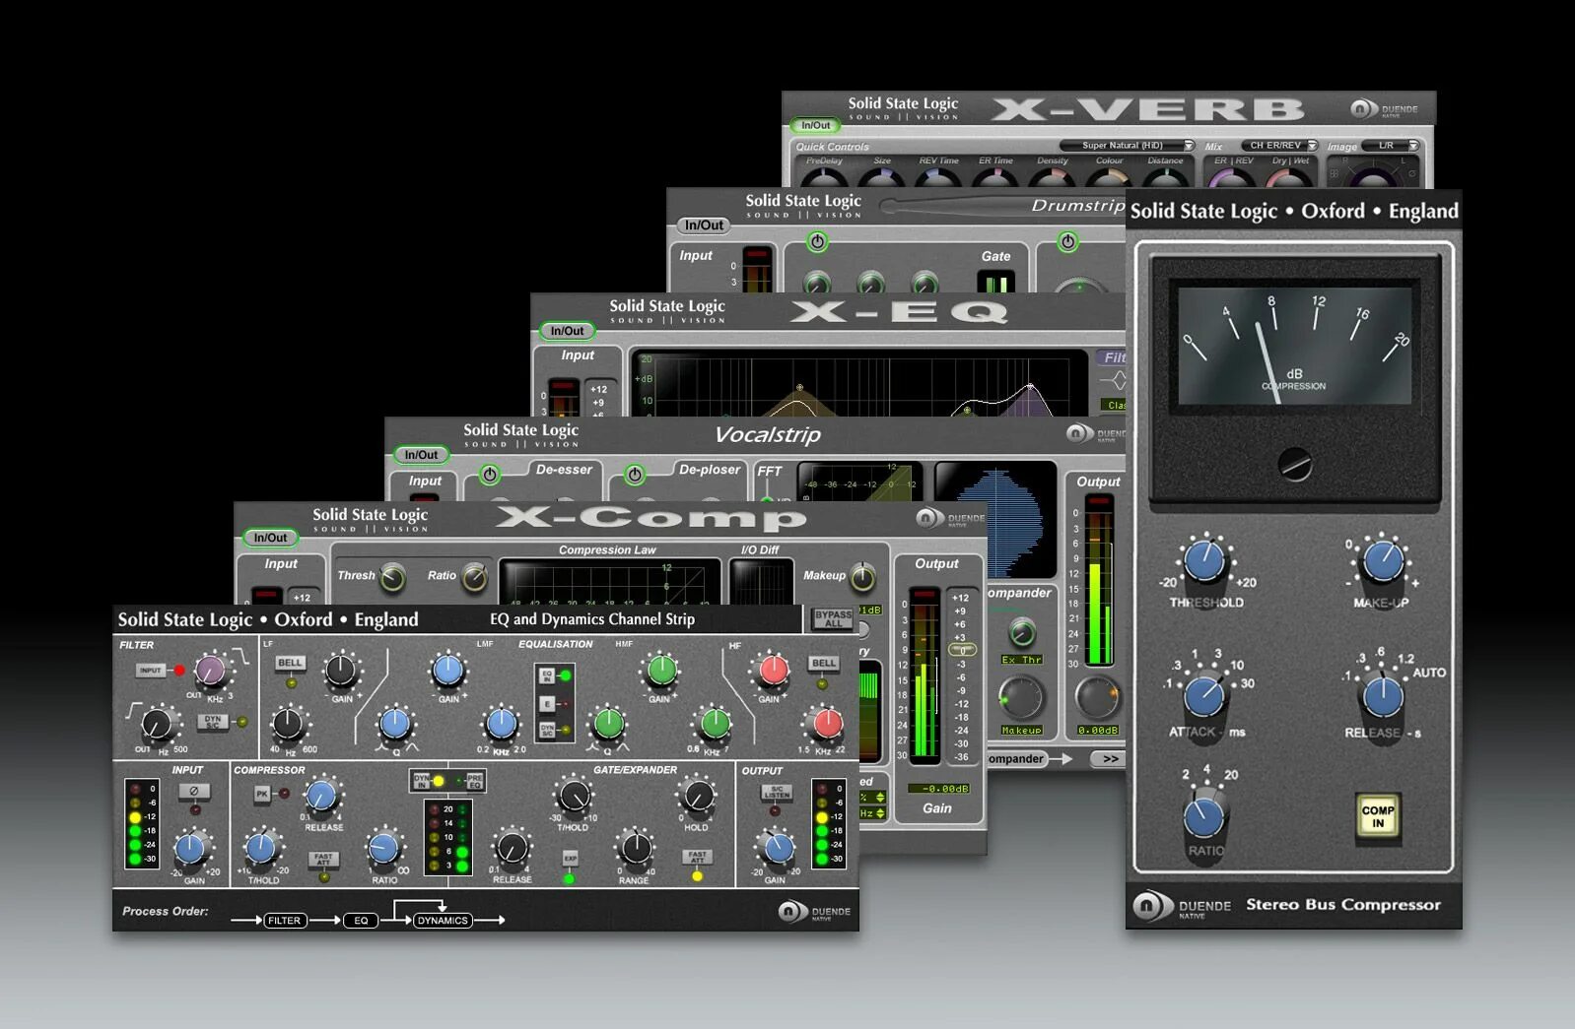Click the gate HOLD knob
Viewport: 1575px width, 1029px height.
(697, 797)
